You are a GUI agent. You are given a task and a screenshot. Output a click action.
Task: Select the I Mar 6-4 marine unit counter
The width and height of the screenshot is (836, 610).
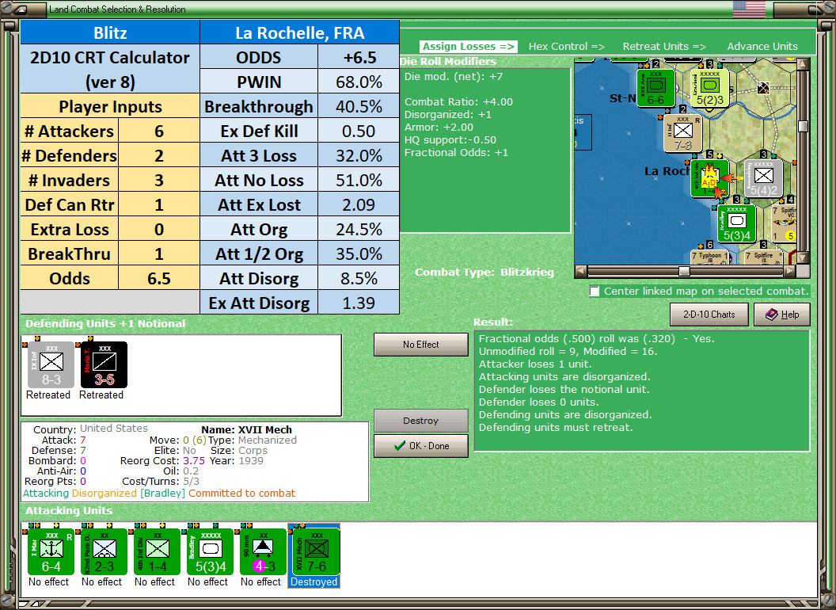[49, 551]
